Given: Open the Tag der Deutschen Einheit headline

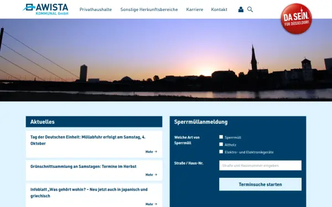Looking at the screenshot, I should pyautogui.click(x=88, y=140).
